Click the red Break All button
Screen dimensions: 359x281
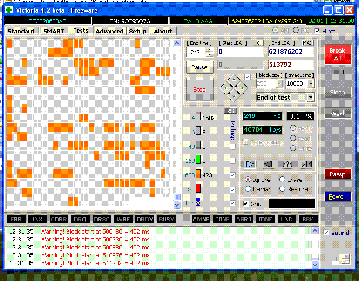(338, 54)
